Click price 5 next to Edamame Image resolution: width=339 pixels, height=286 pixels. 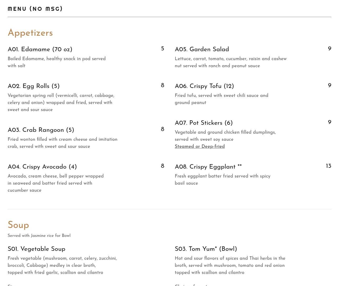(x=162, y=49)
